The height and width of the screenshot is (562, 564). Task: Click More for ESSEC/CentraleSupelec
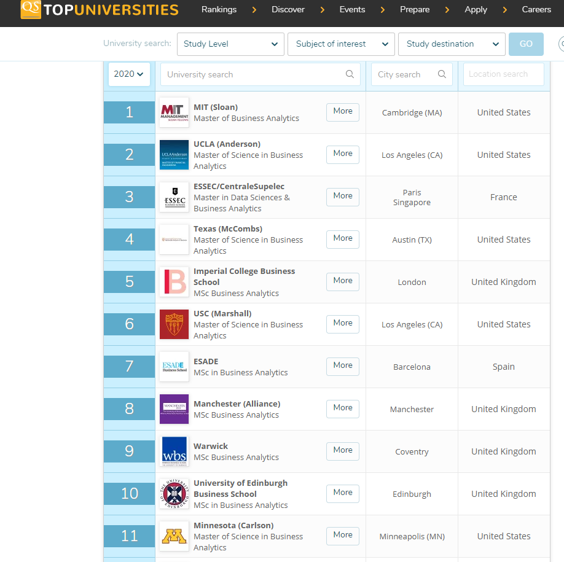tap(343, 197)
